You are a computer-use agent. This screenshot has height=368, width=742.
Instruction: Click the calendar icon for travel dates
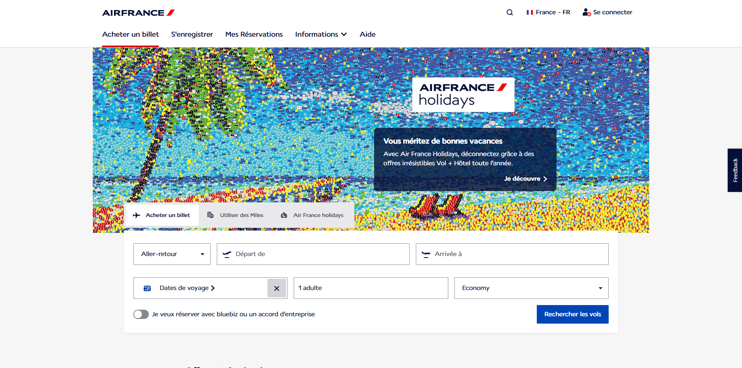click(147, 288)
